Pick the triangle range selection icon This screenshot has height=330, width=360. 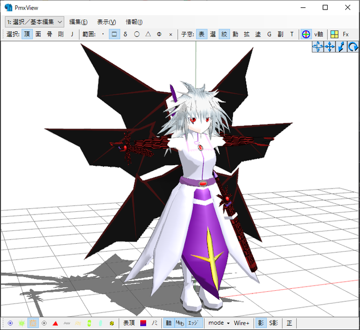pos(148,34)
